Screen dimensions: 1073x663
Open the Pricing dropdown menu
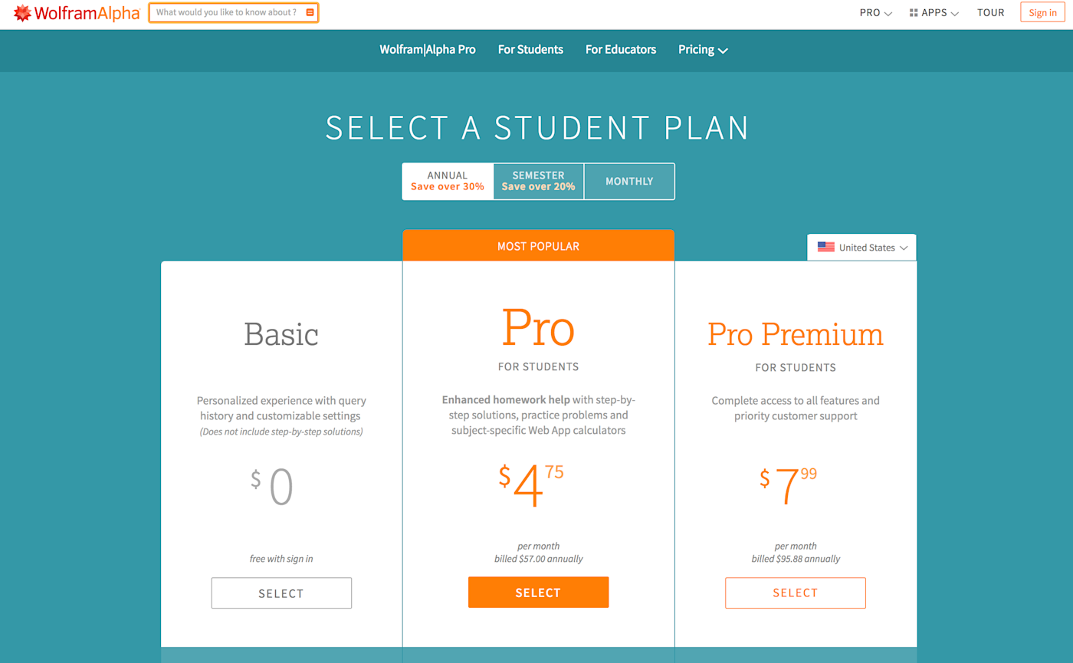[703, 50]
